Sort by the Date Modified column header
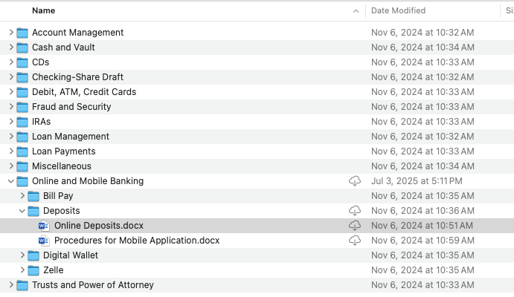Viewport: 514px width, 297px height. tap(399, 10)
